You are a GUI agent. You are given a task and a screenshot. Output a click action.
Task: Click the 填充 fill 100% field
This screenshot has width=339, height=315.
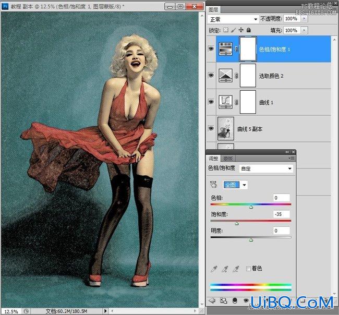[293, 30]
